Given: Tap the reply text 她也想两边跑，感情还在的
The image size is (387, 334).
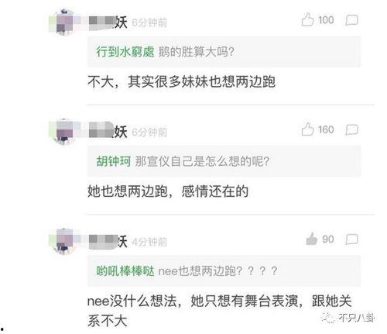Looking at the screenshot, I should [168, 191].
